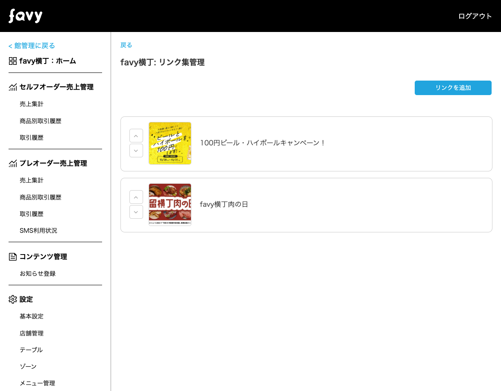Click the grid icon beside favy横丁：ホーム

pyautogui.click(x=13, y=61)
